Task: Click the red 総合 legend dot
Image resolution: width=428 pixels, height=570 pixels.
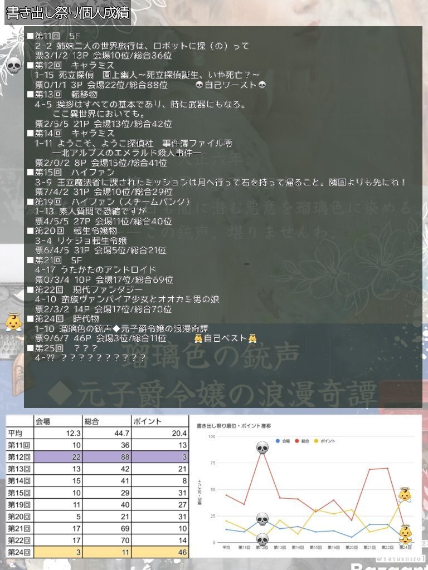Action: coord(297,441)
